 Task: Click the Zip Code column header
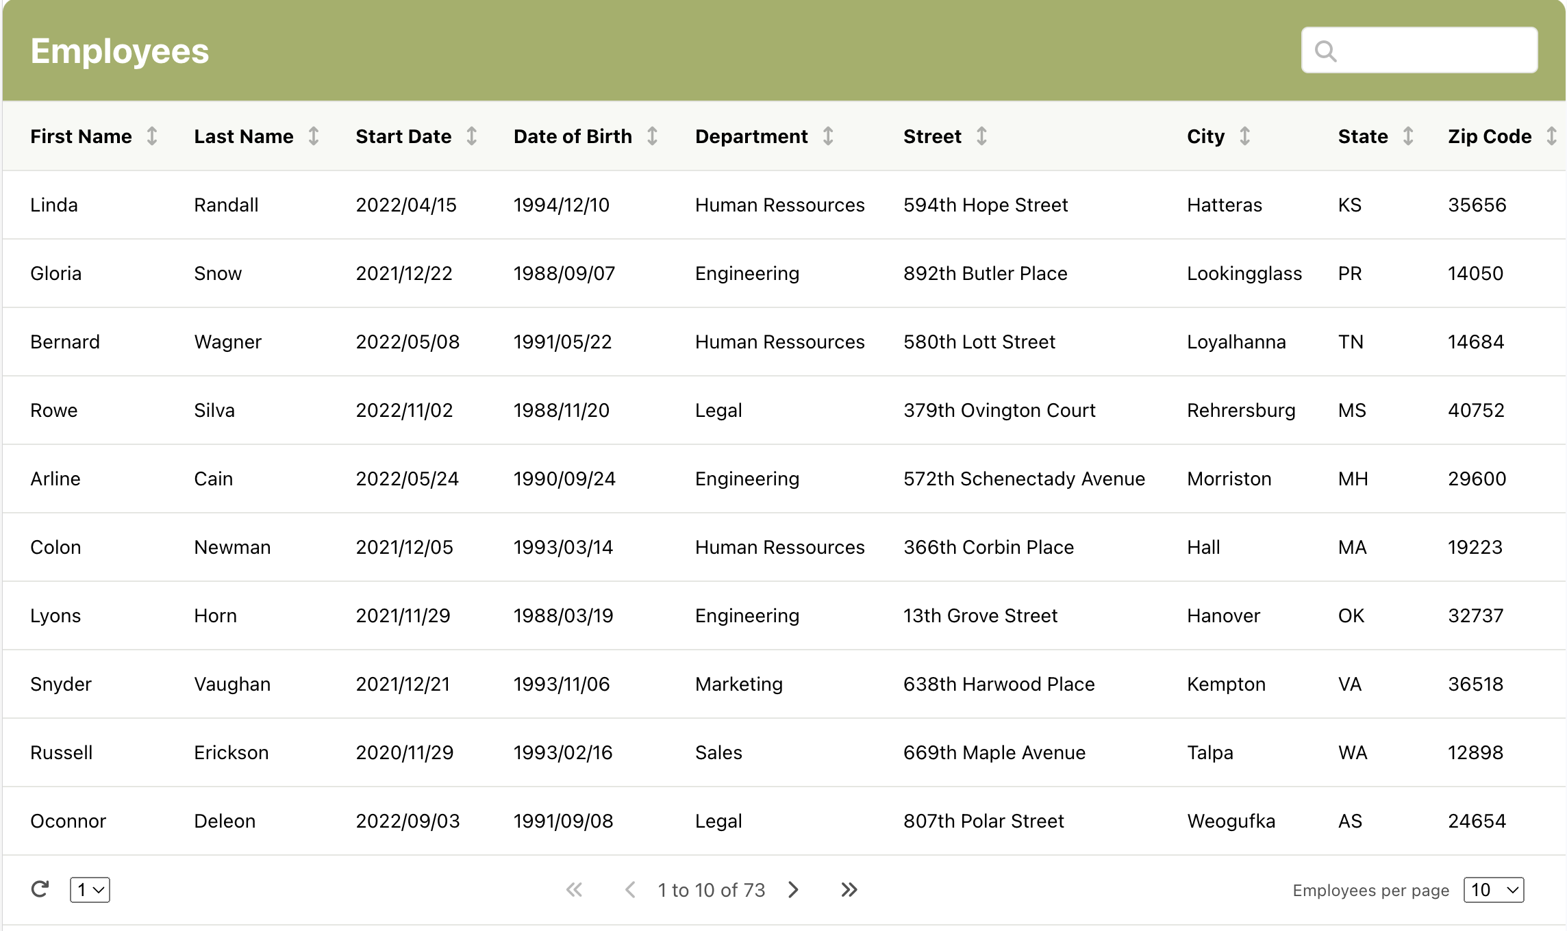(1489, 136)
